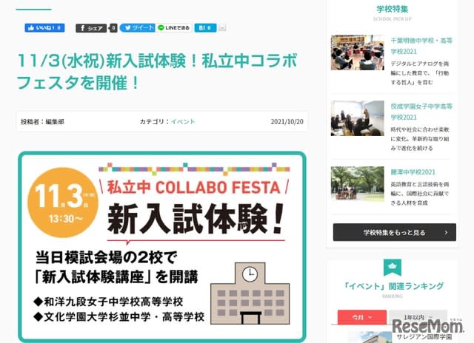
Task: Tweet this article with the ツイート button
Action: 138,28
